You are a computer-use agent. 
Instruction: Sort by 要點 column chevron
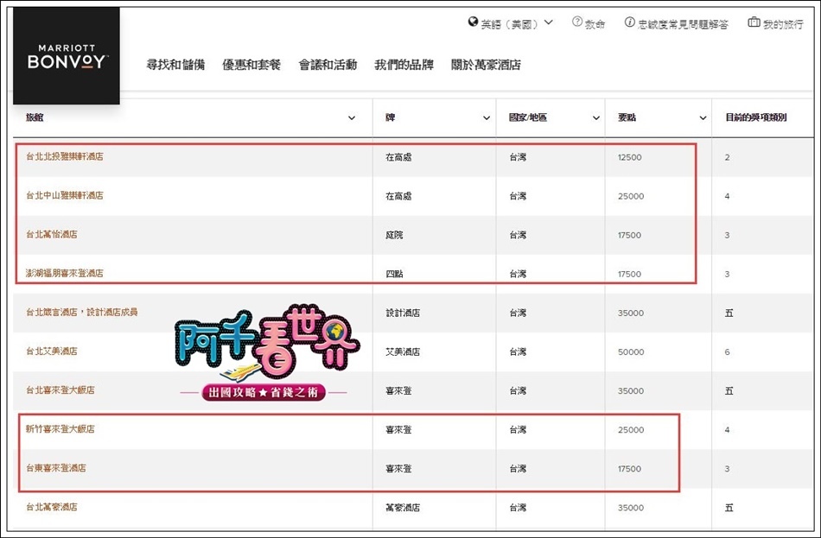(x=703, y=117)
